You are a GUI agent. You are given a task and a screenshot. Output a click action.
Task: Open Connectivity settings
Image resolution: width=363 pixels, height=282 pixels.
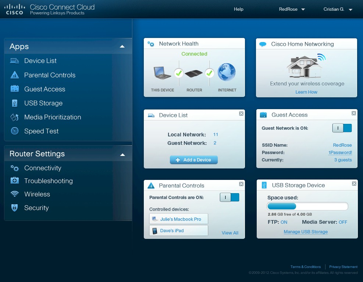[43, 168]
